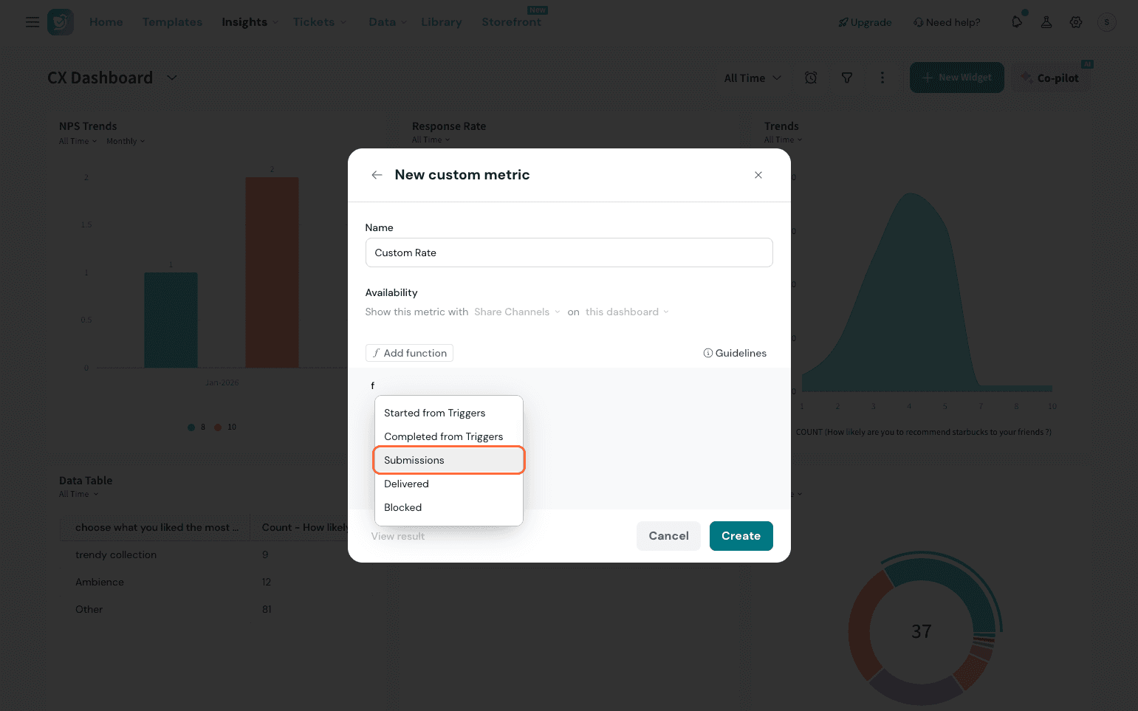Viewport: 1138px width, 711px height.
Task: Click the Guidelines info link
Action: (x=735, y=353)
